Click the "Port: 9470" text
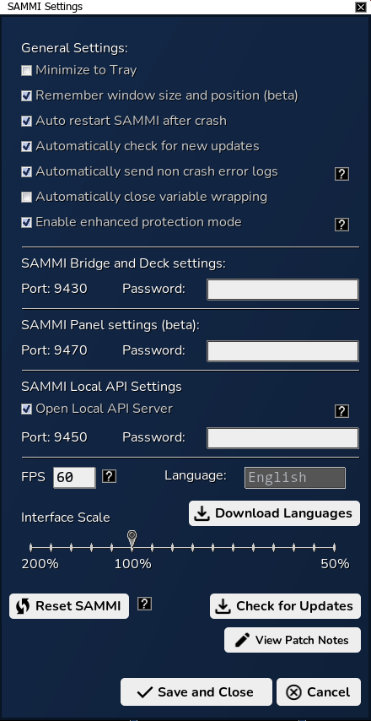Image resolution: width=371 pixels, height=721 pixels. [54, 350]
